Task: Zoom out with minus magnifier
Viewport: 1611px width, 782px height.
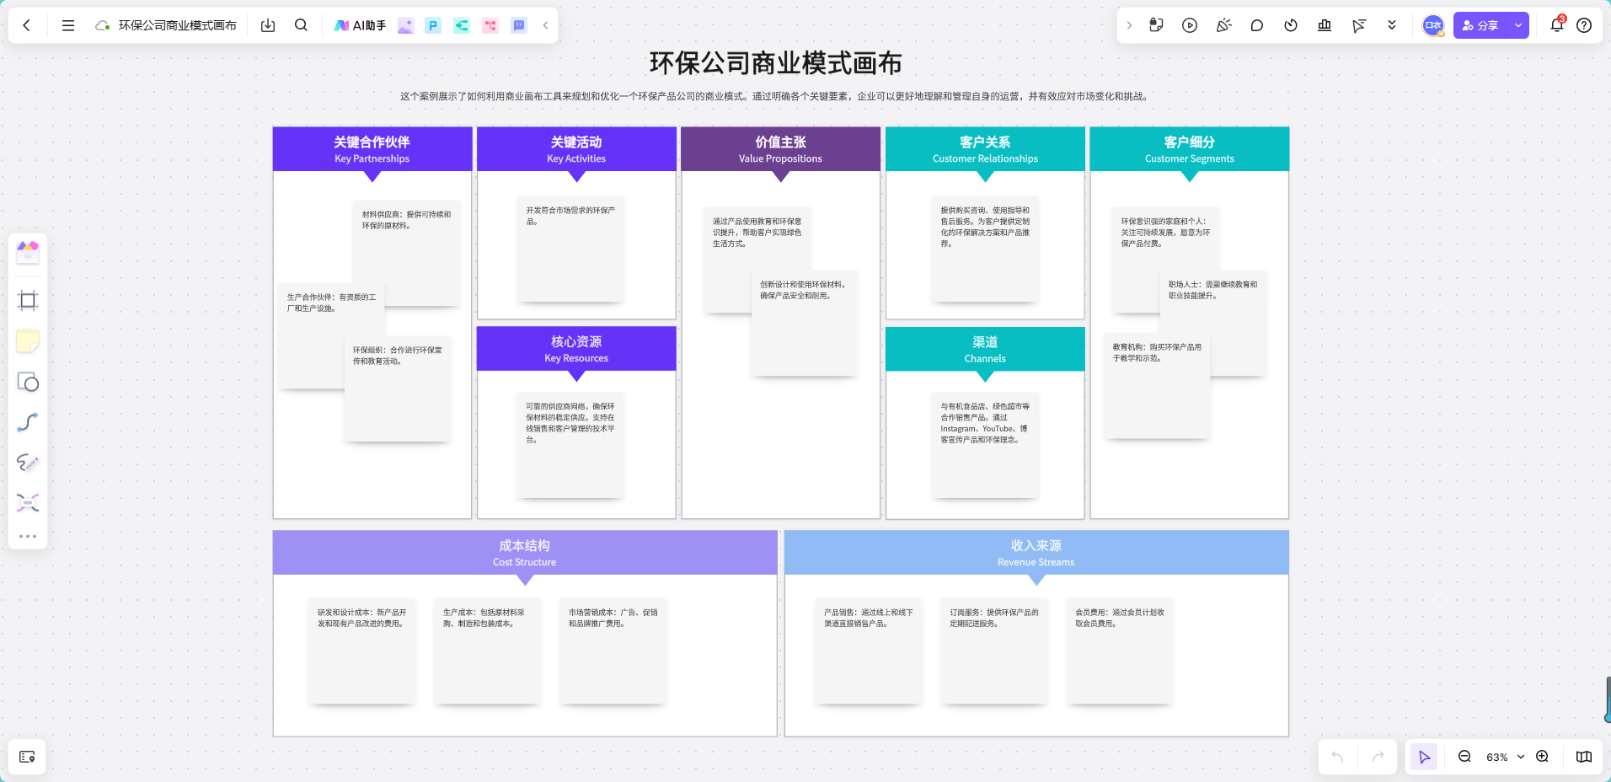Action: point(1464,757)
